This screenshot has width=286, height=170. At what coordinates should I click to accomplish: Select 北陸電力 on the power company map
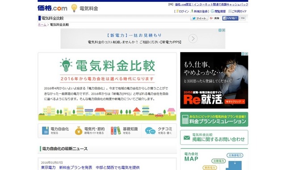click(x=219, y=161)
